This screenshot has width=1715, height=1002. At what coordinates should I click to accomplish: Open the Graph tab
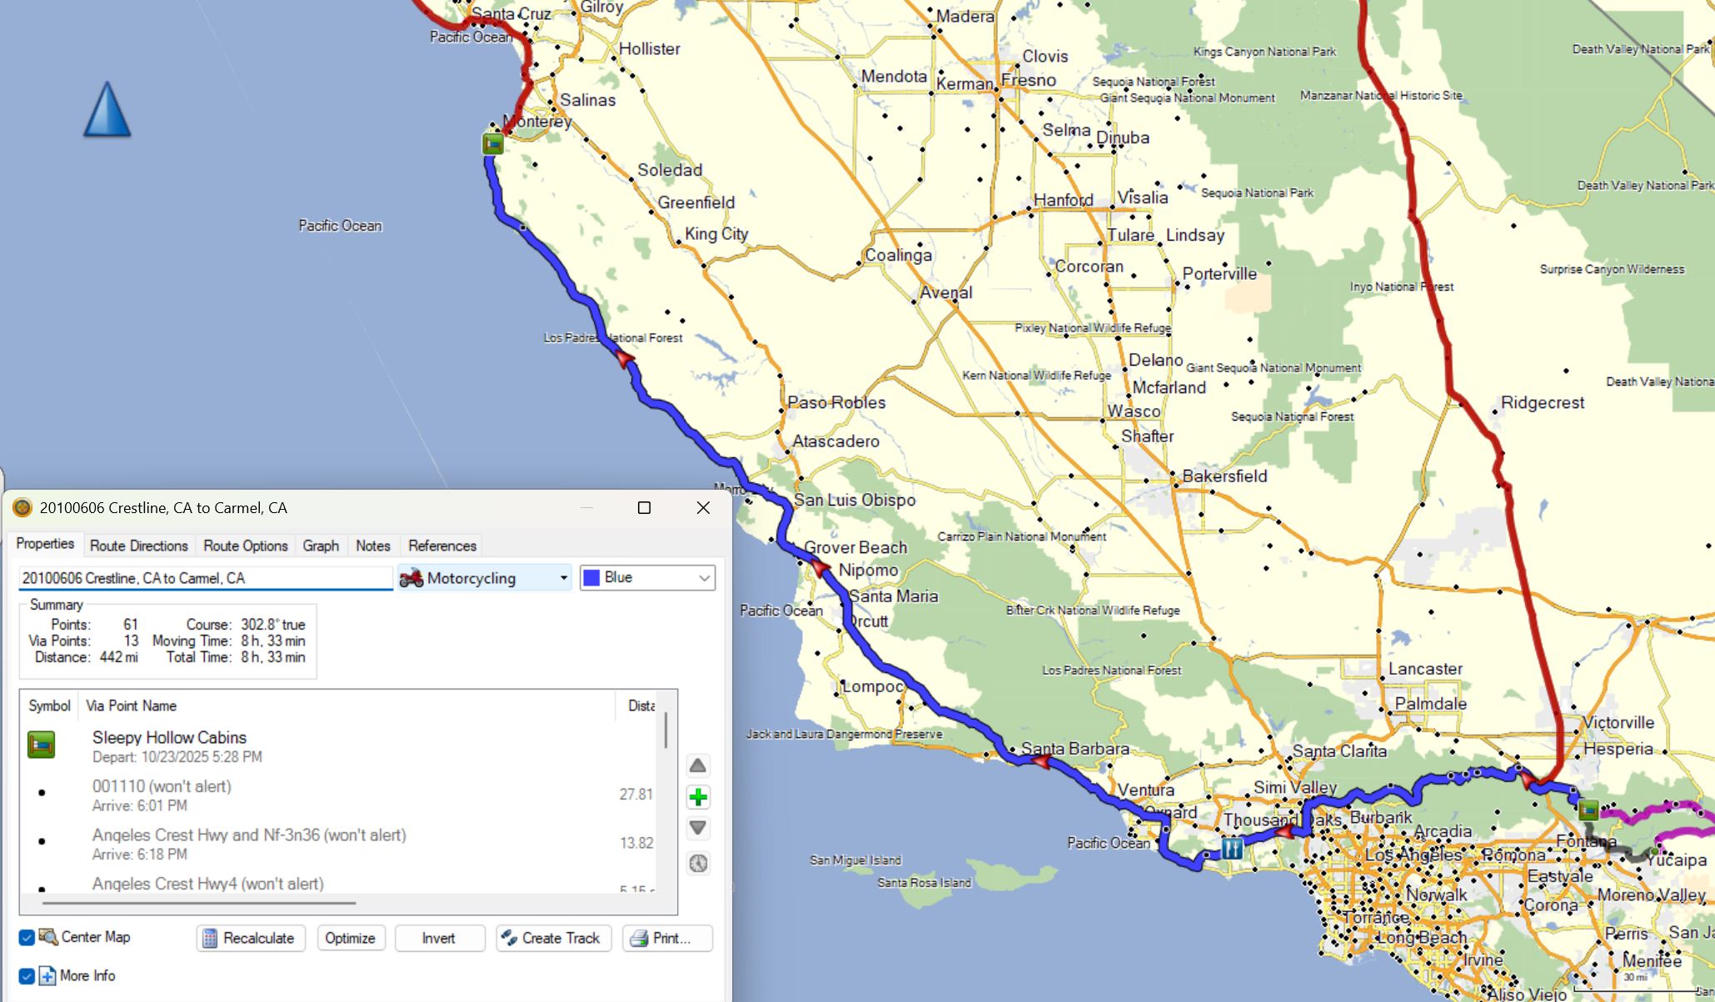pyautogui.click(x=321, y=546)
